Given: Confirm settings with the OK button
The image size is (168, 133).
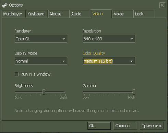Looking at the screenshot, I should pyautogui.click(x=99, y=126).
